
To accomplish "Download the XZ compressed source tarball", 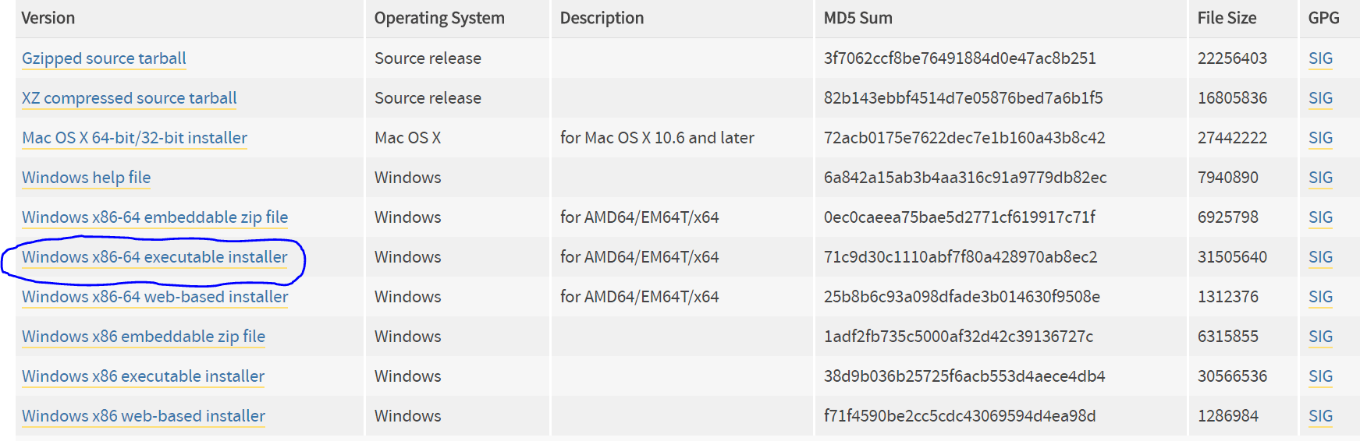I will click(x=129, y=98).
